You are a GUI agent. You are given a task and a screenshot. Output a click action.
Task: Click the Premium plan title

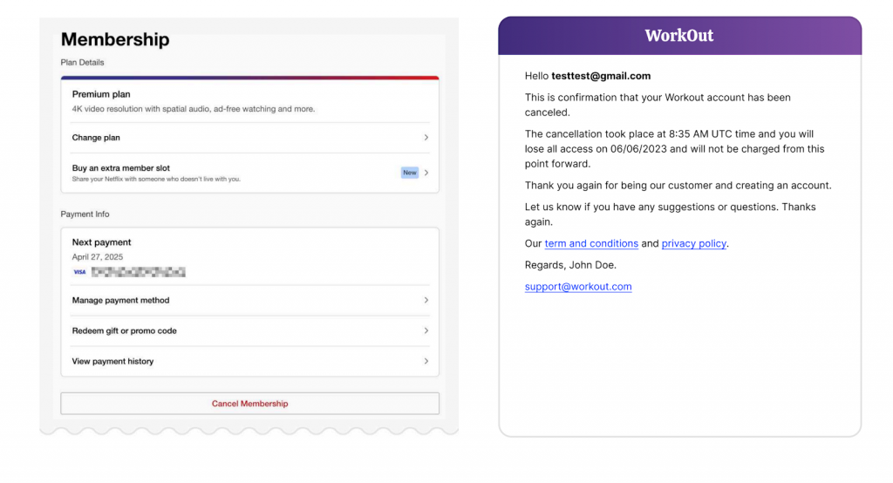[x=101, y=94]
